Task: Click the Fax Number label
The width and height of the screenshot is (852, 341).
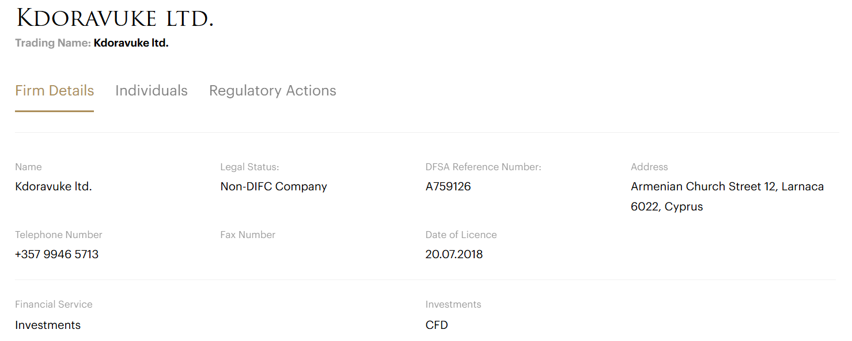Action: point(248,235)
